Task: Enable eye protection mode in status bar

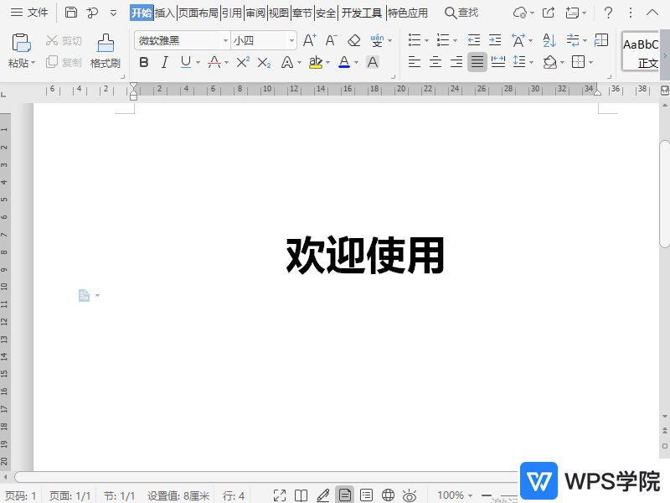Action: pyautogui.click(x=408, y=494)
